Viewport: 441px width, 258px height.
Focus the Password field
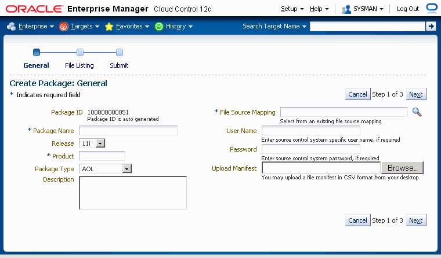click(x=311, y=149)
